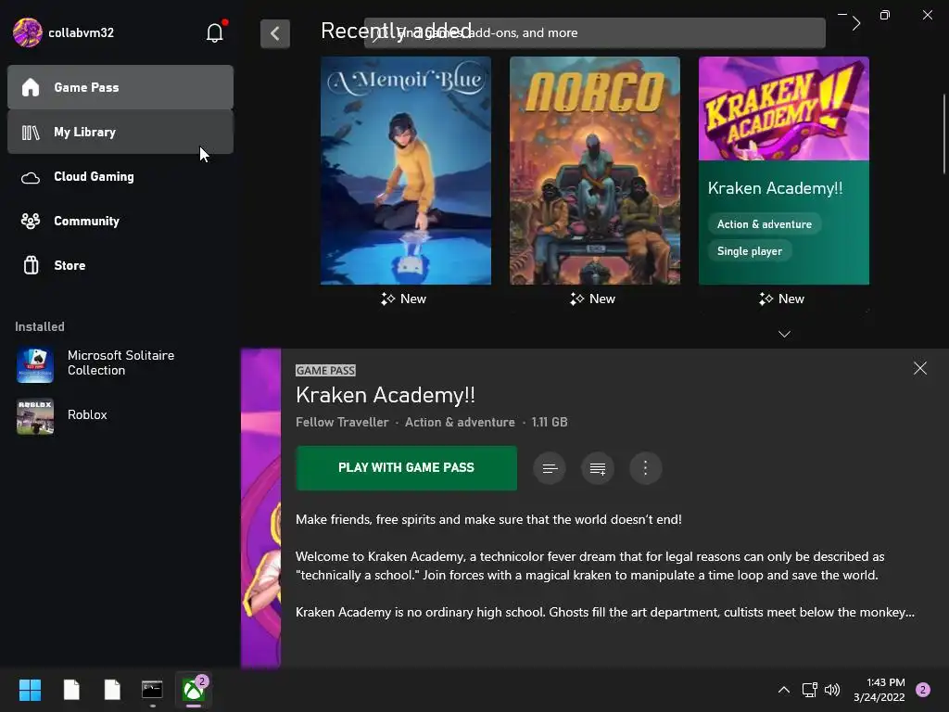
Task: Open the Game Pass section
Action: (120, 87)
